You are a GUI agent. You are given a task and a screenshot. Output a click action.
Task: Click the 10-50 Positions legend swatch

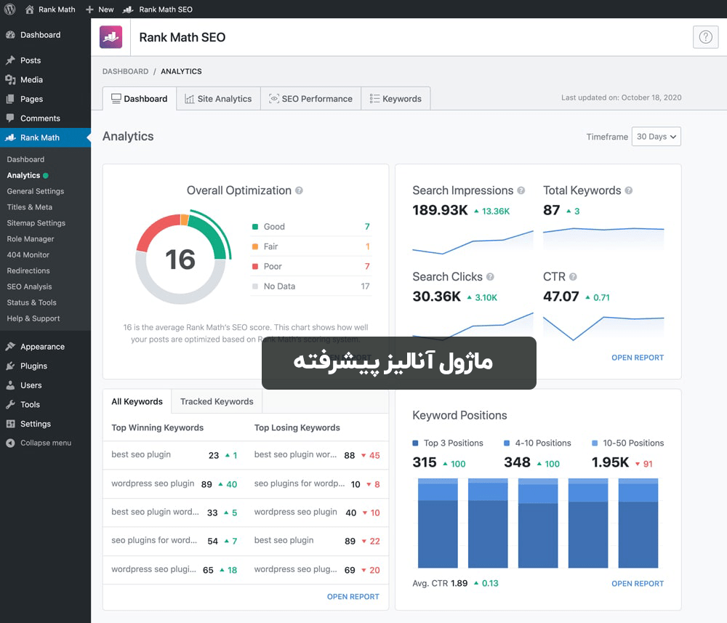click(x=595, y=443)
